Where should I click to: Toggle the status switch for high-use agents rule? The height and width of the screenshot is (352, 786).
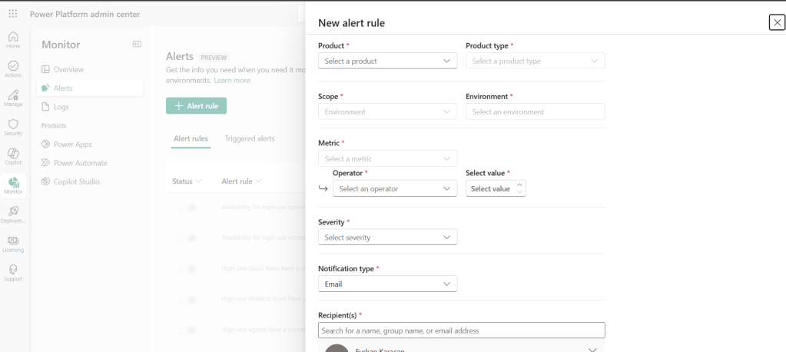[x=187, y=330]
